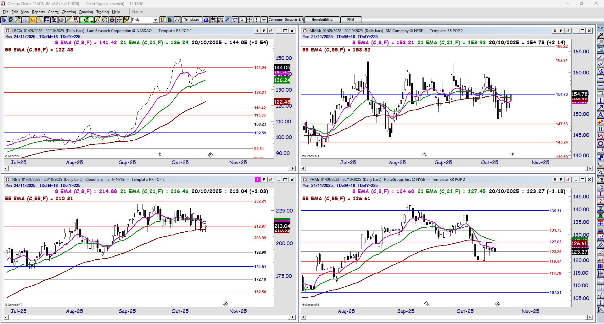Toggle the highlighted S button on NET chart
The image size is (604, 324).
click(258, 180)
